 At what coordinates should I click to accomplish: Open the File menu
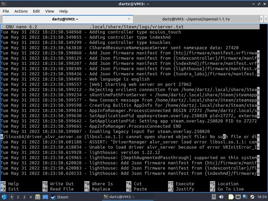click(x=6, y=11)
